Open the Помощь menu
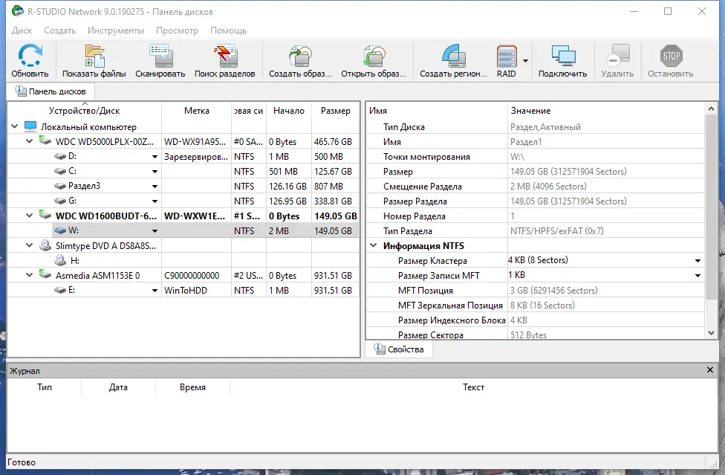Viewport: 725px width, 475px height. (228, 30)
